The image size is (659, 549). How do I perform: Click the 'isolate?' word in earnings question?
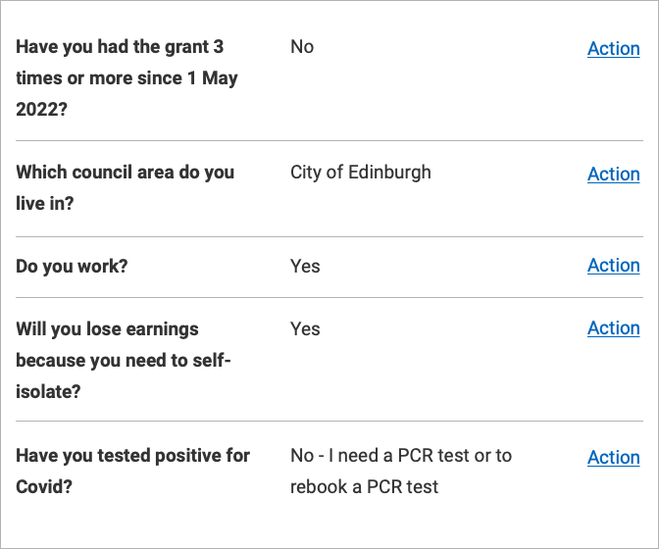48,392
